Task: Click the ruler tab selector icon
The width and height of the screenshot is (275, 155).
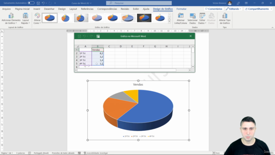Action: (2, 31)
